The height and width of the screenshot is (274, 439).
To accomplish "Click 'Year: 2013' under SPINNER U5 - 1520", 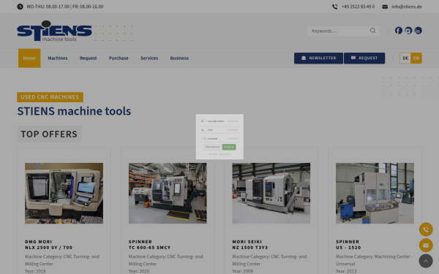I will (346, 271).
